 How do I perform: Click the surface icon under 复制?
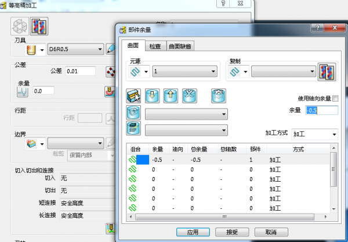pos(234,71)
